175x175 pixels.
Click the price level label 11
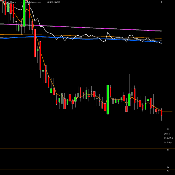tap(168, 167)
